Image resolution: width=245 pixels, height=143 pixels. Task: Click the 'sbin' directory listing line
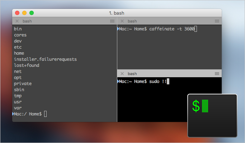[x=19, y=90]
